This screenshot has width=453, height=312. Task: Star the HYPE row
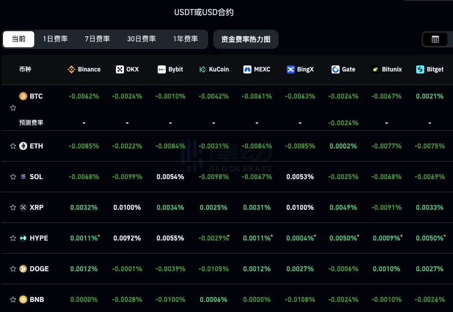(13, 238)
